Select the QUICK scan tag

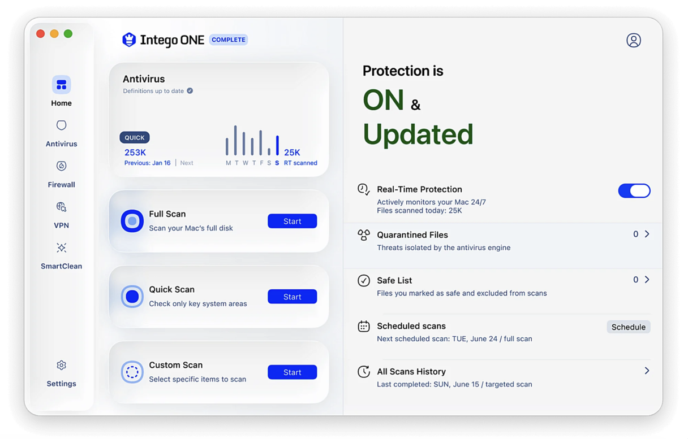[135, 137]
